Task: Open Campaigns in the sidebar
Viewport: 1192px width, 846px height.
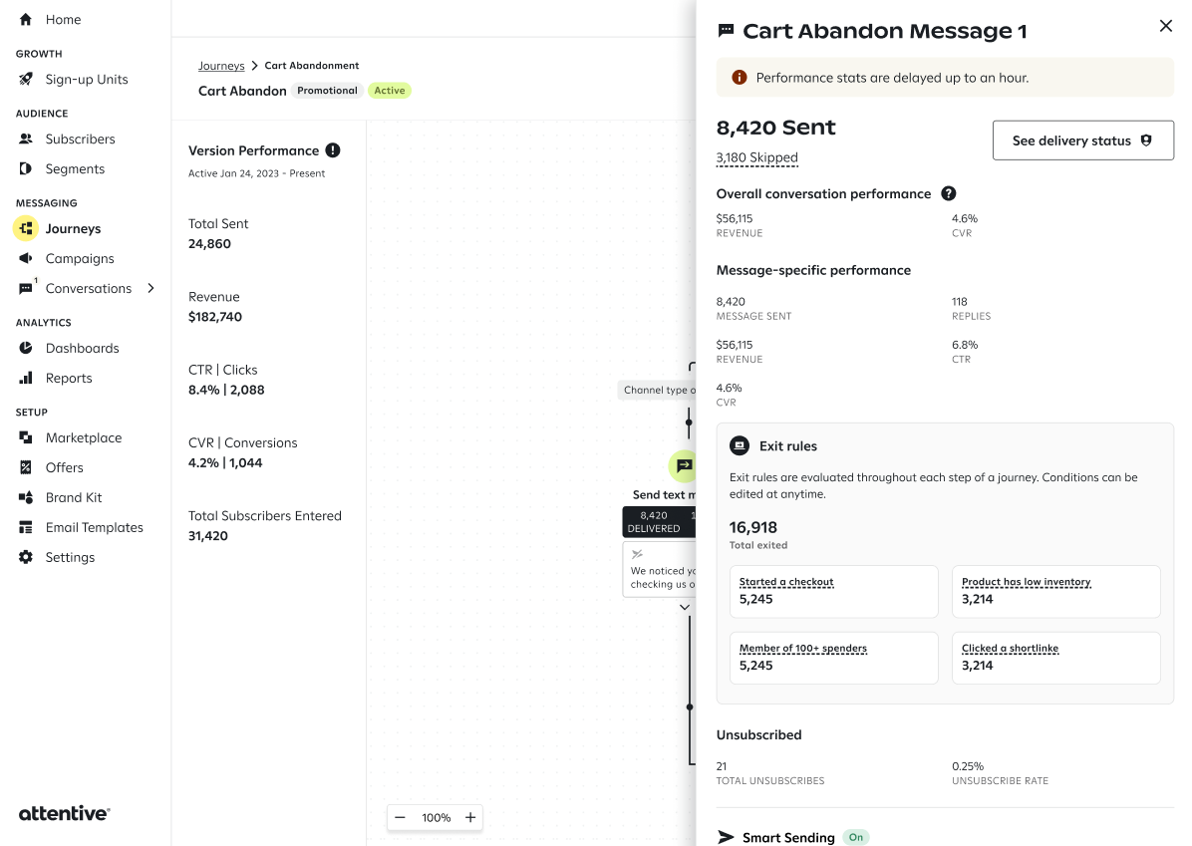Action: 79,258
